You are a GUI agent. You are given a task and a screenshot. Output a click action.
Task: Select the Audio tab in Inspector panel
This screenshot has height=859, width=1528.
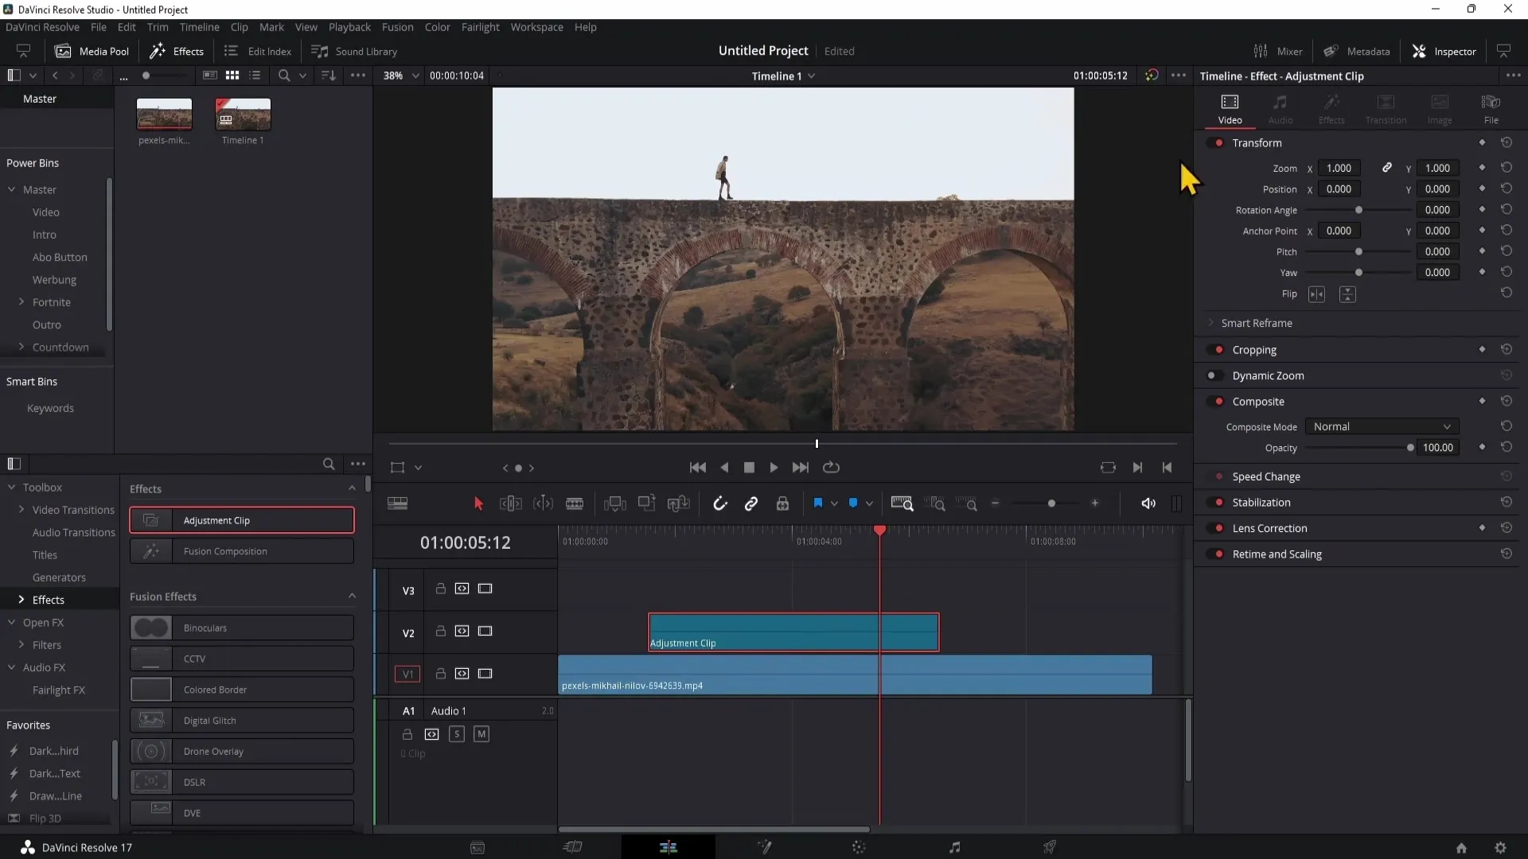[x=1281, y=108]
